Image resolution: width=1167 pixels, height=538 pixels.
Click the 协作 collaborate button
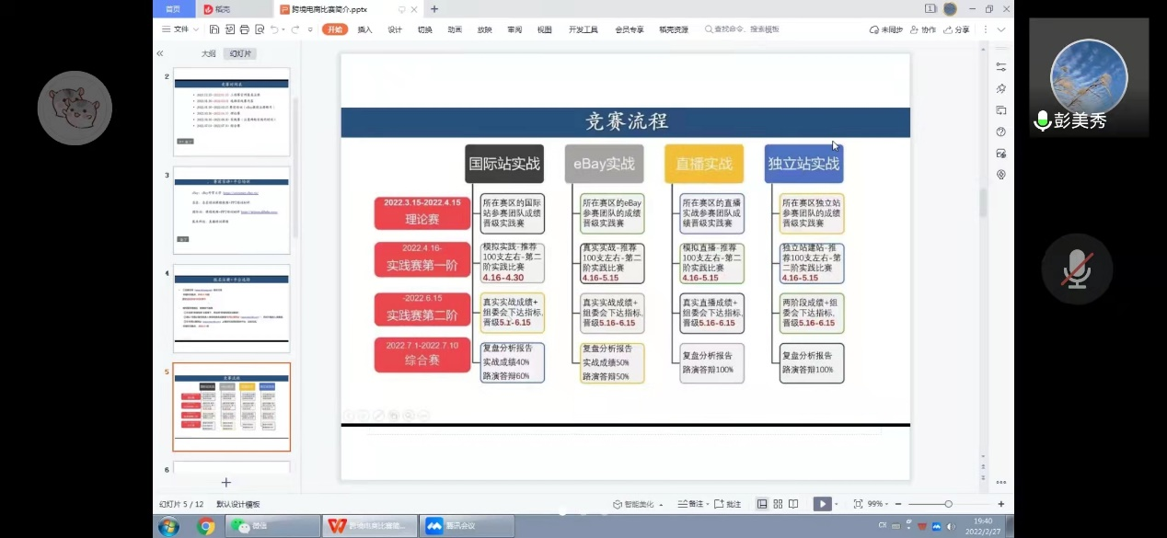point(923,29)
